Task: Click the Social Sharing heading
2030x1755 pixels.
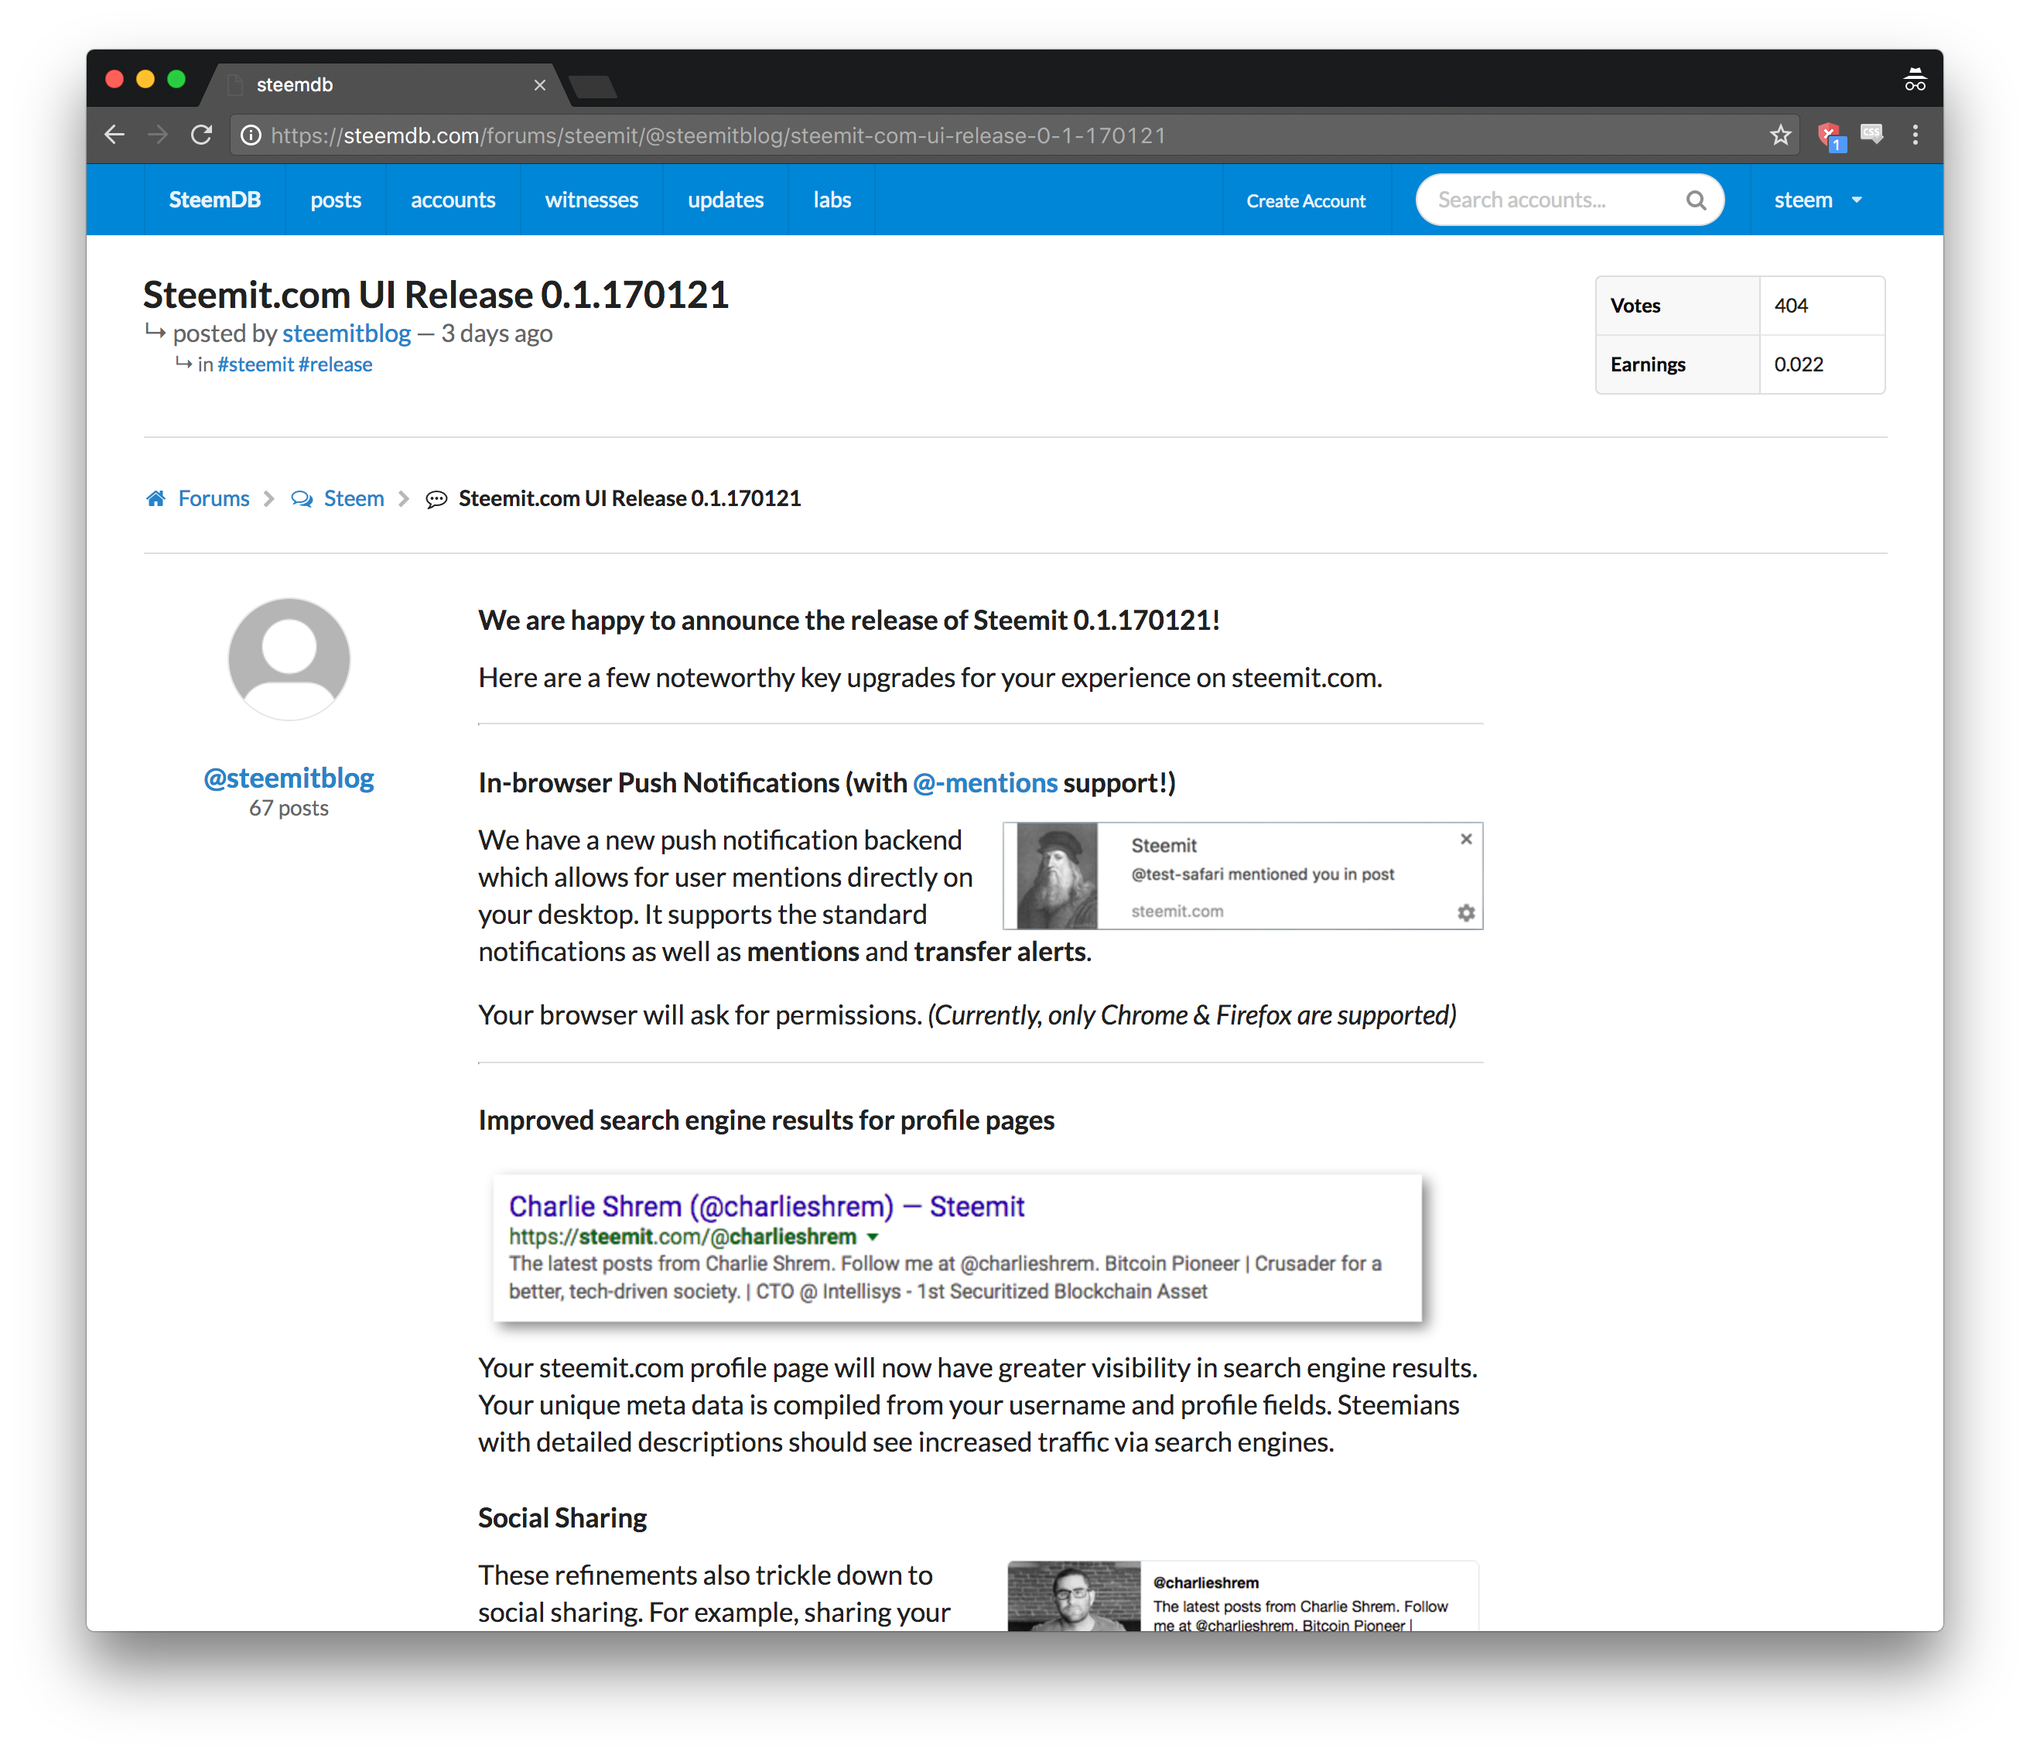Action: pos(562,1518)
